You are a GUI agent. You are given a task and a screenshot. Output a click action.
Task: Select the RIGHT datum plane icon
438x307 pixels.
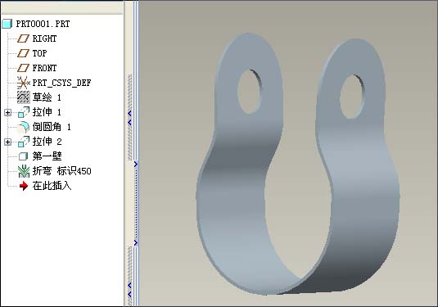pos(23,38)
